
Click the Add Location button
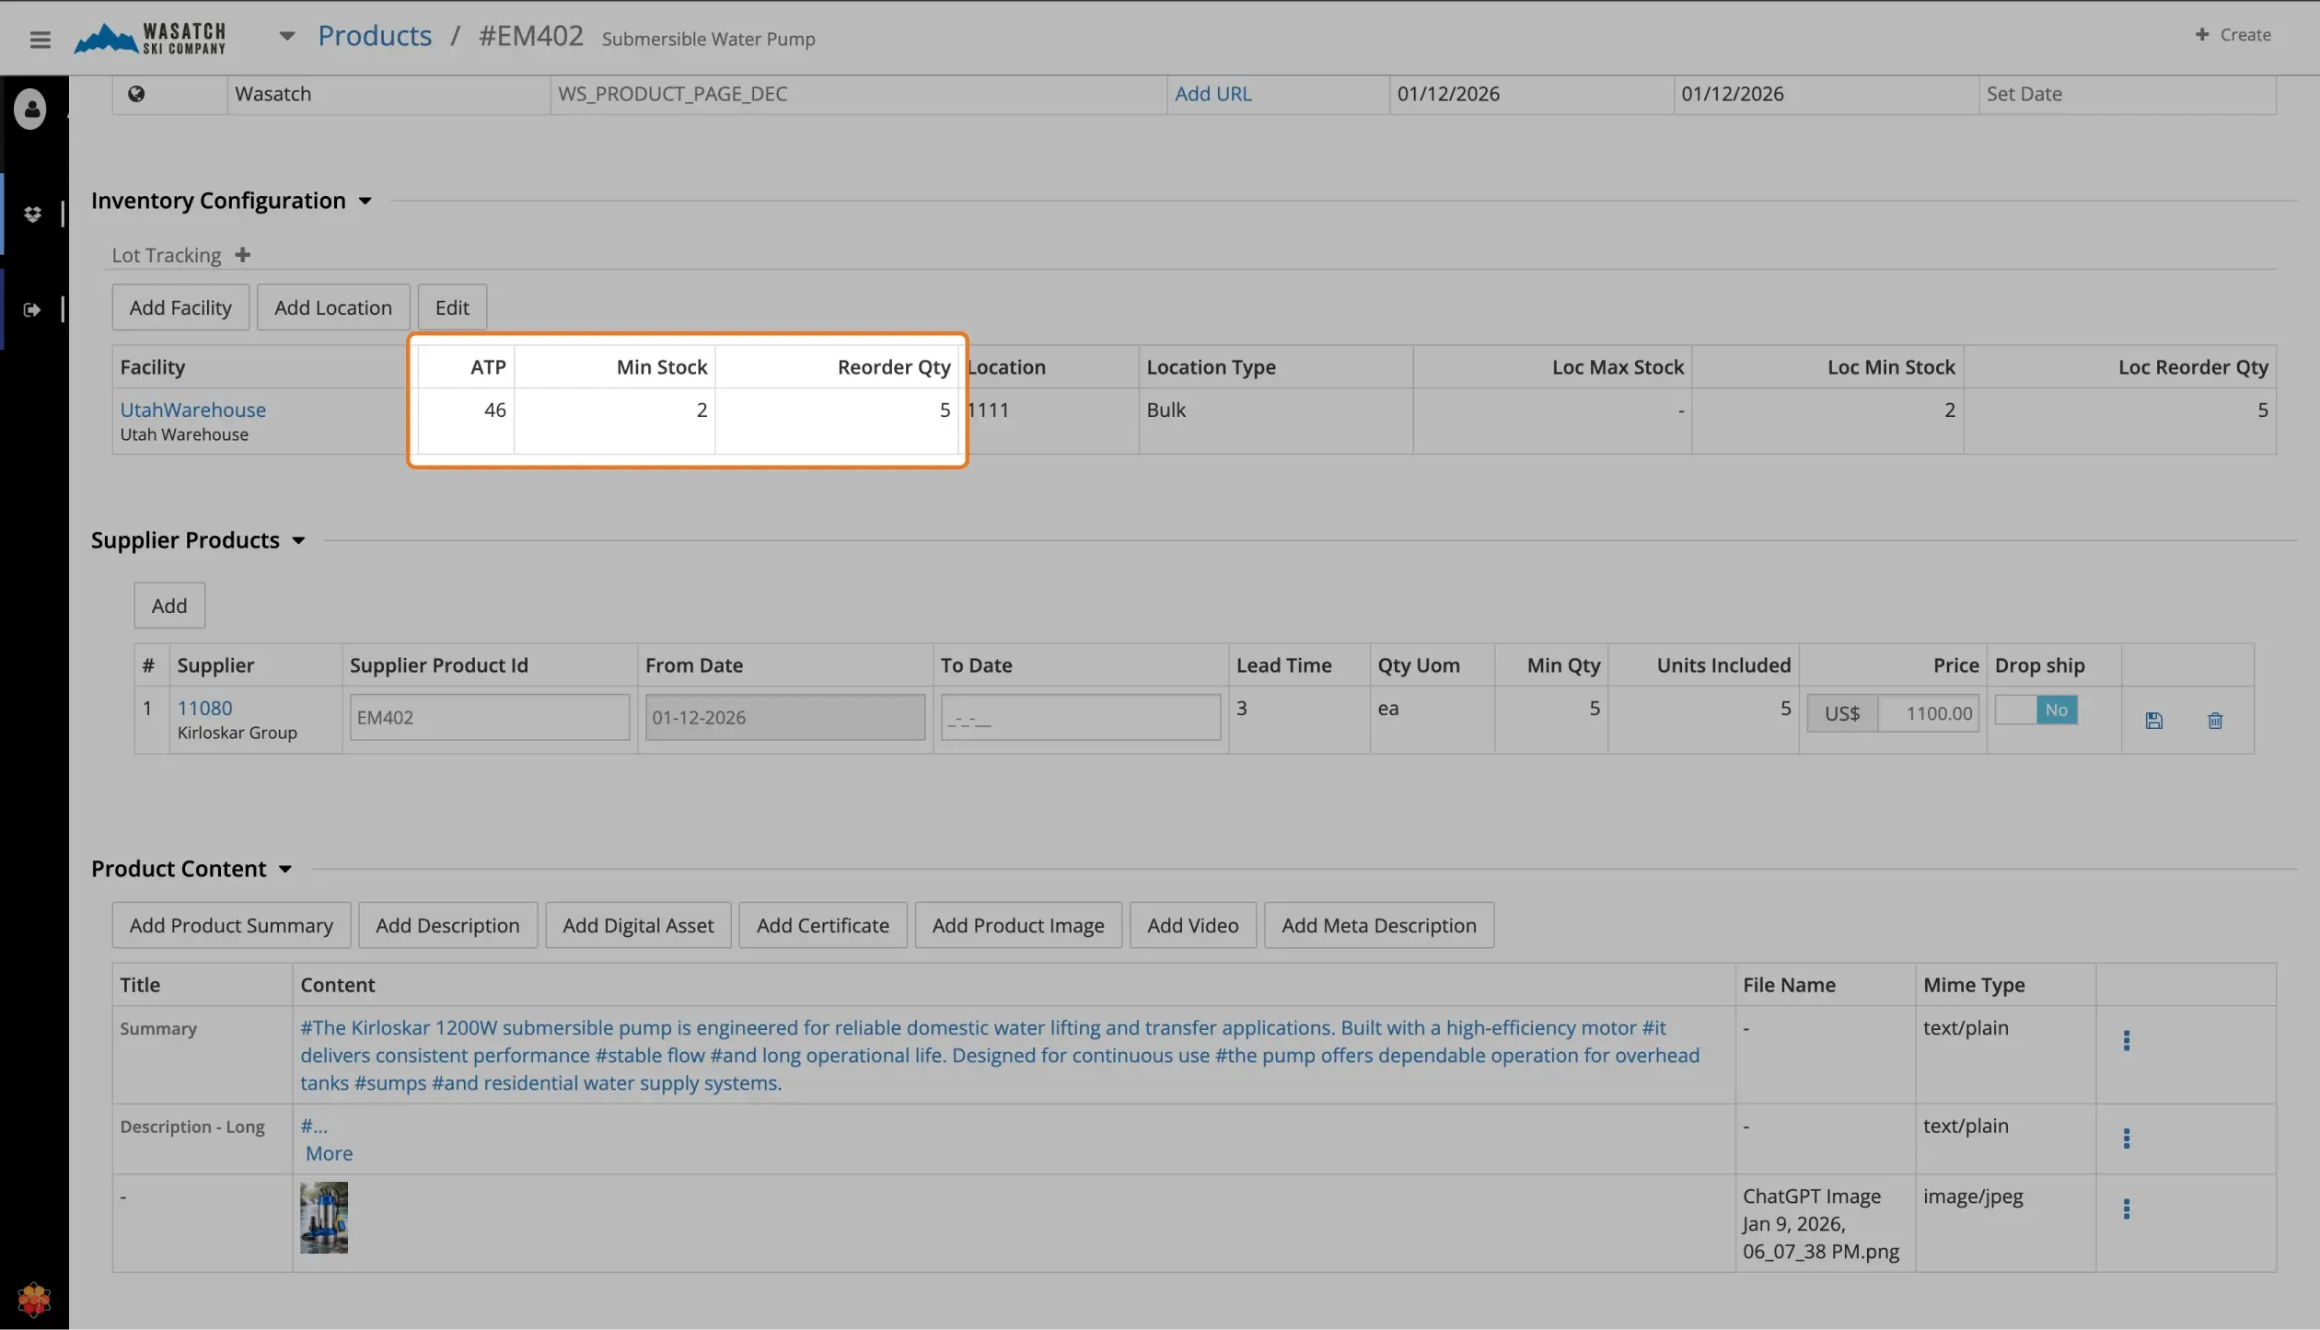(333, 307)
